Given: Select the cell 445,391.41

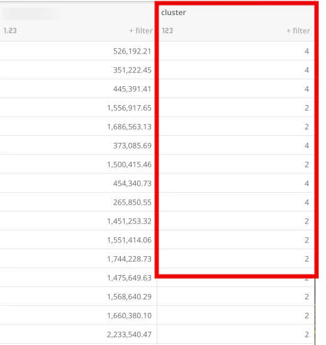Looking at the screenshot, I should click(x=132, y=89).
